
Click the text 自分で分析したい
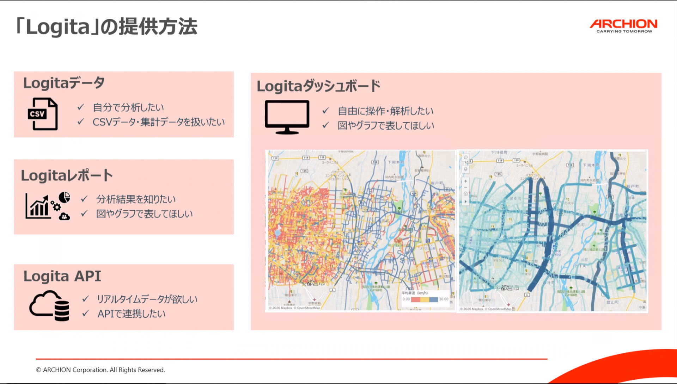(x=128, y=107)
